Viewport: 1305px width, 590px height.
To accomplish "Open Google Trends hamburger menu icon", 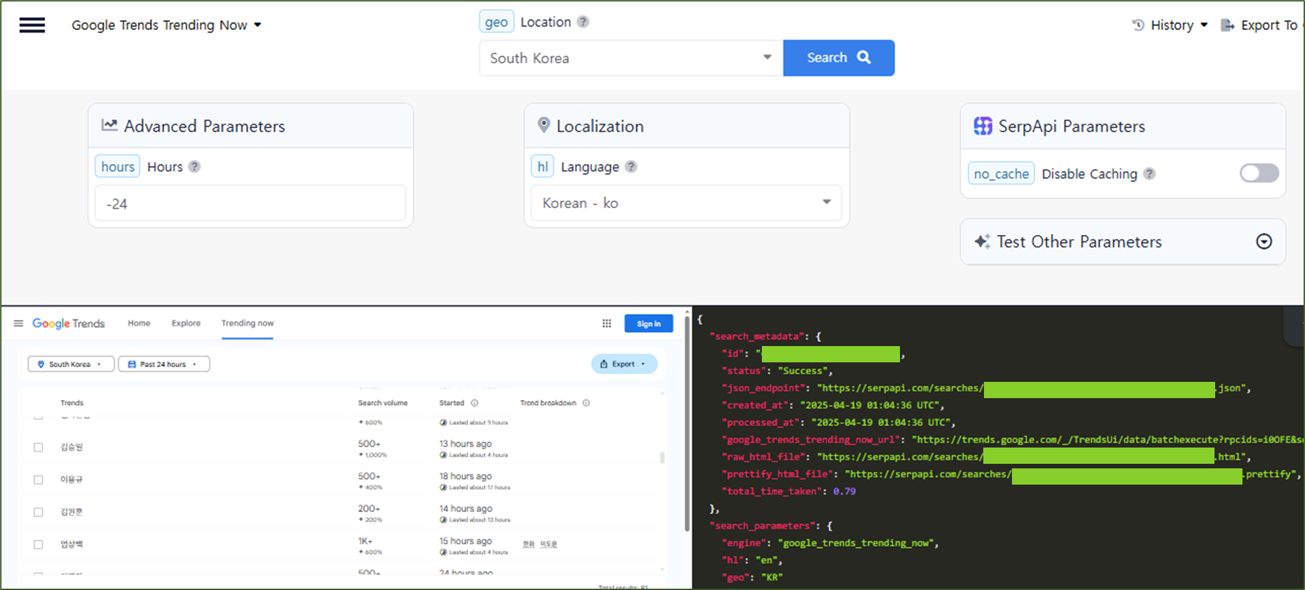I will (18, 323).
